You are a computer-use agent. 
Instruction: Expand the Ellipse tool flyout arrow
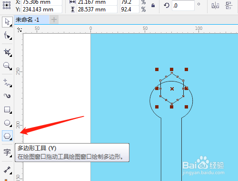(11, 126)
